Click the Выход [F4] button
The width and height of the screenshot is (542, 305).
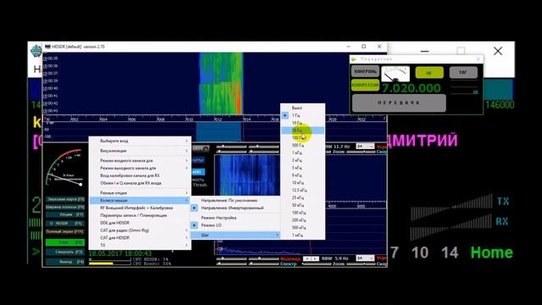[65, 262]
